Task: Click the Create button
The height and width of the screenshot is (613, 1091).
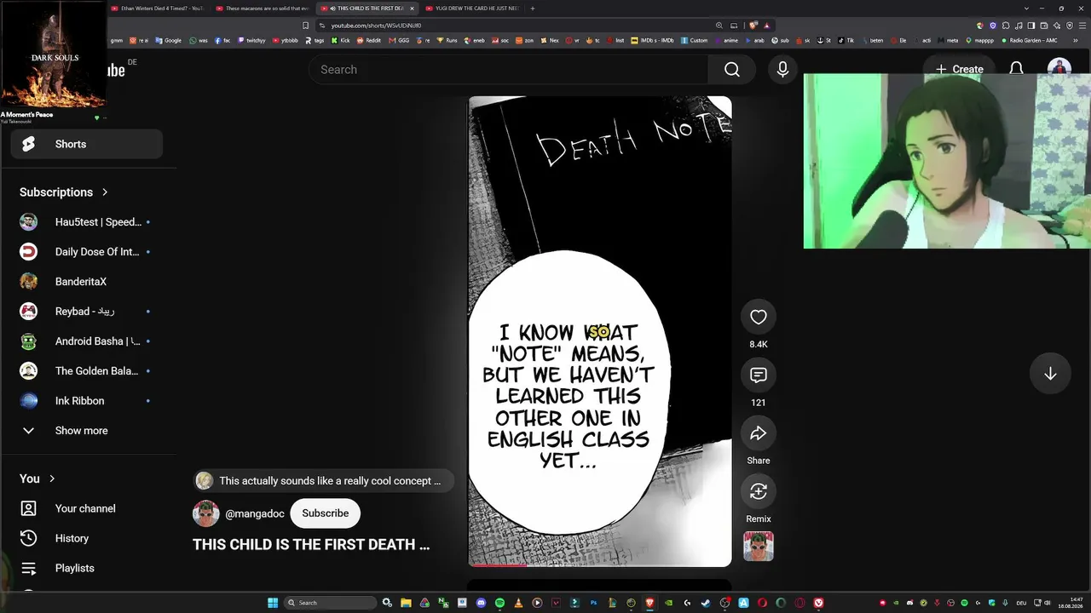Action: tap(959, 69)
